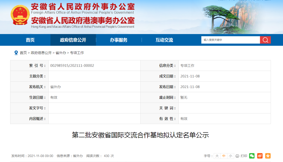Click the 发布日期 value 2021-11-08
283x162 pixels.
click(190, 87)
